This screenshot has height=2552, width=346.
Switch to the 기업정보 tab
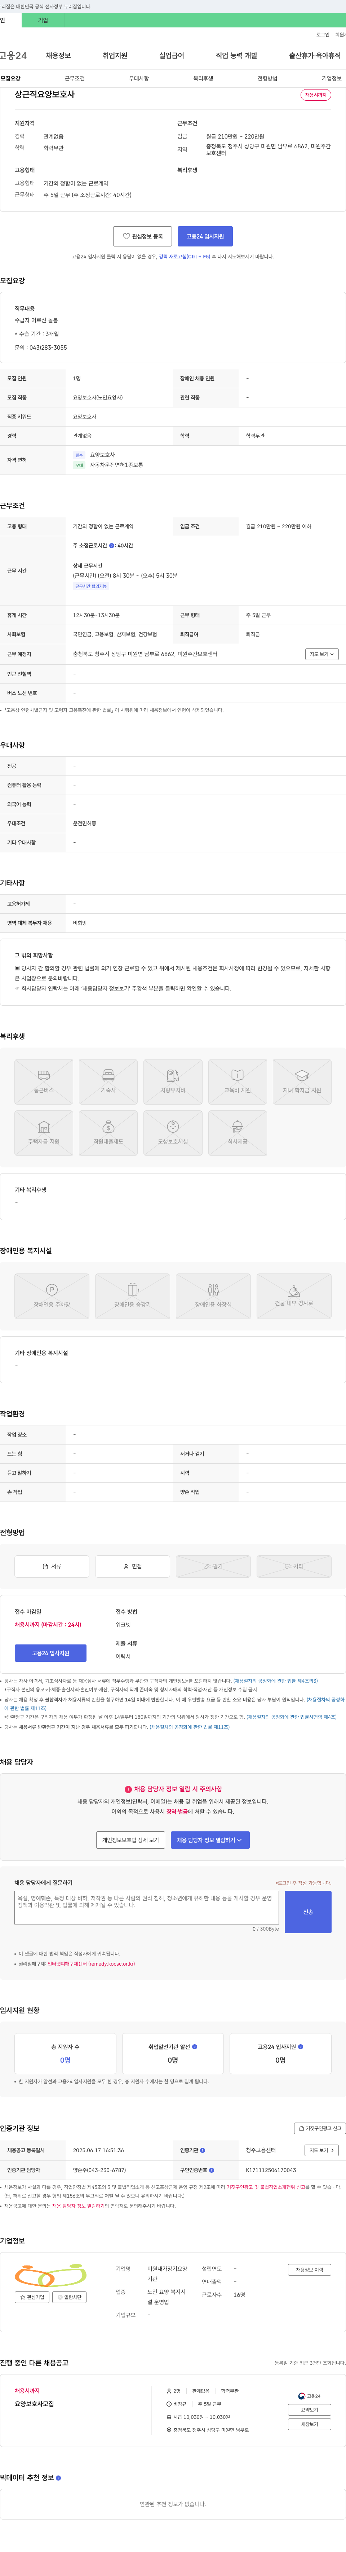click(x=331, y=78)
